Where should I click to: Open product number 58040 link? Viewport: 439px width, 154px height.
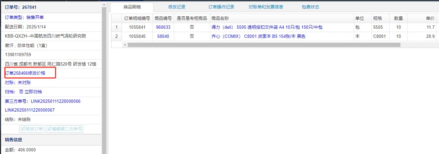(163, 37)
